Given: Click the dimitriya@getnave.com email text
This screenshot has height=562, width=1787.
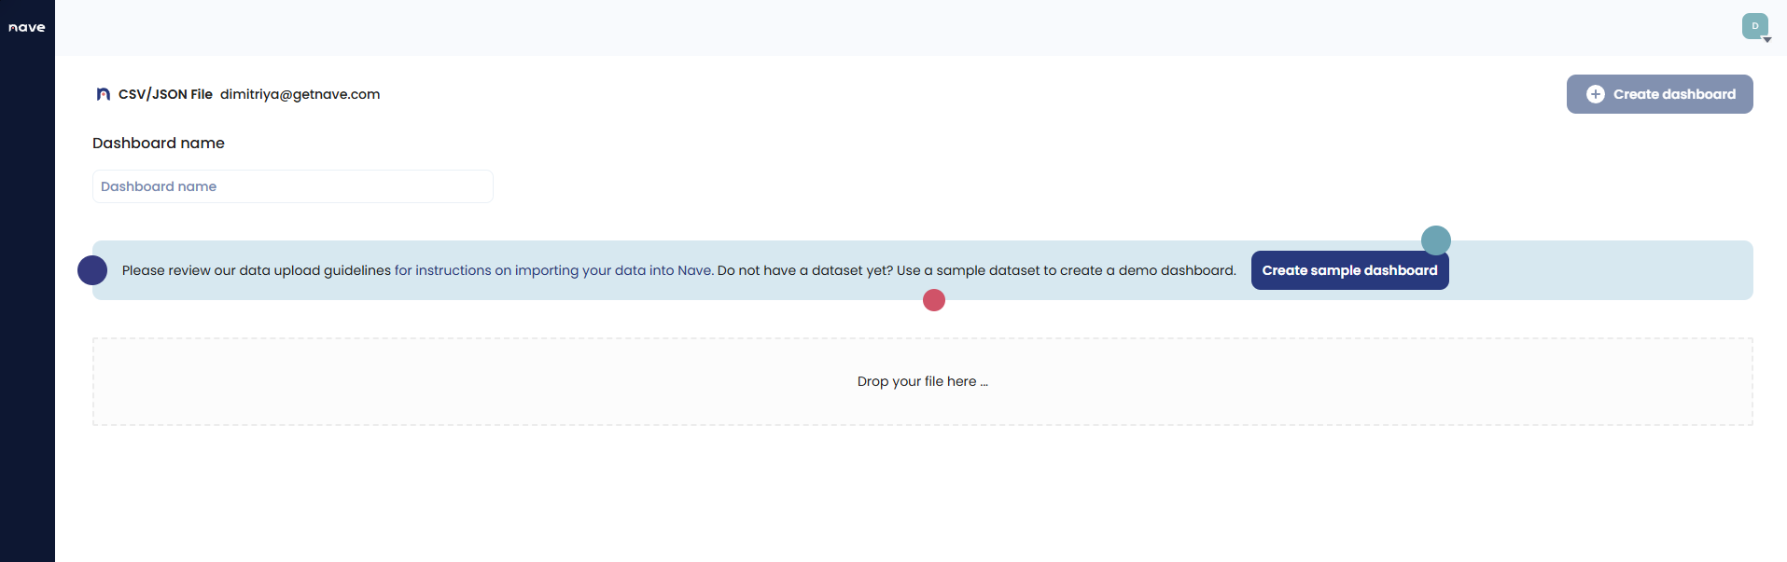Looking at the screenshot, I should [300, 94].
